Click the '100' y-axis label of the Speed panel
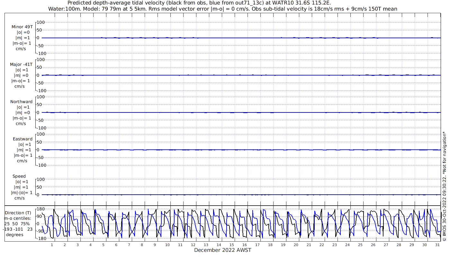This screenshot has width=450, height=257. 41,179
